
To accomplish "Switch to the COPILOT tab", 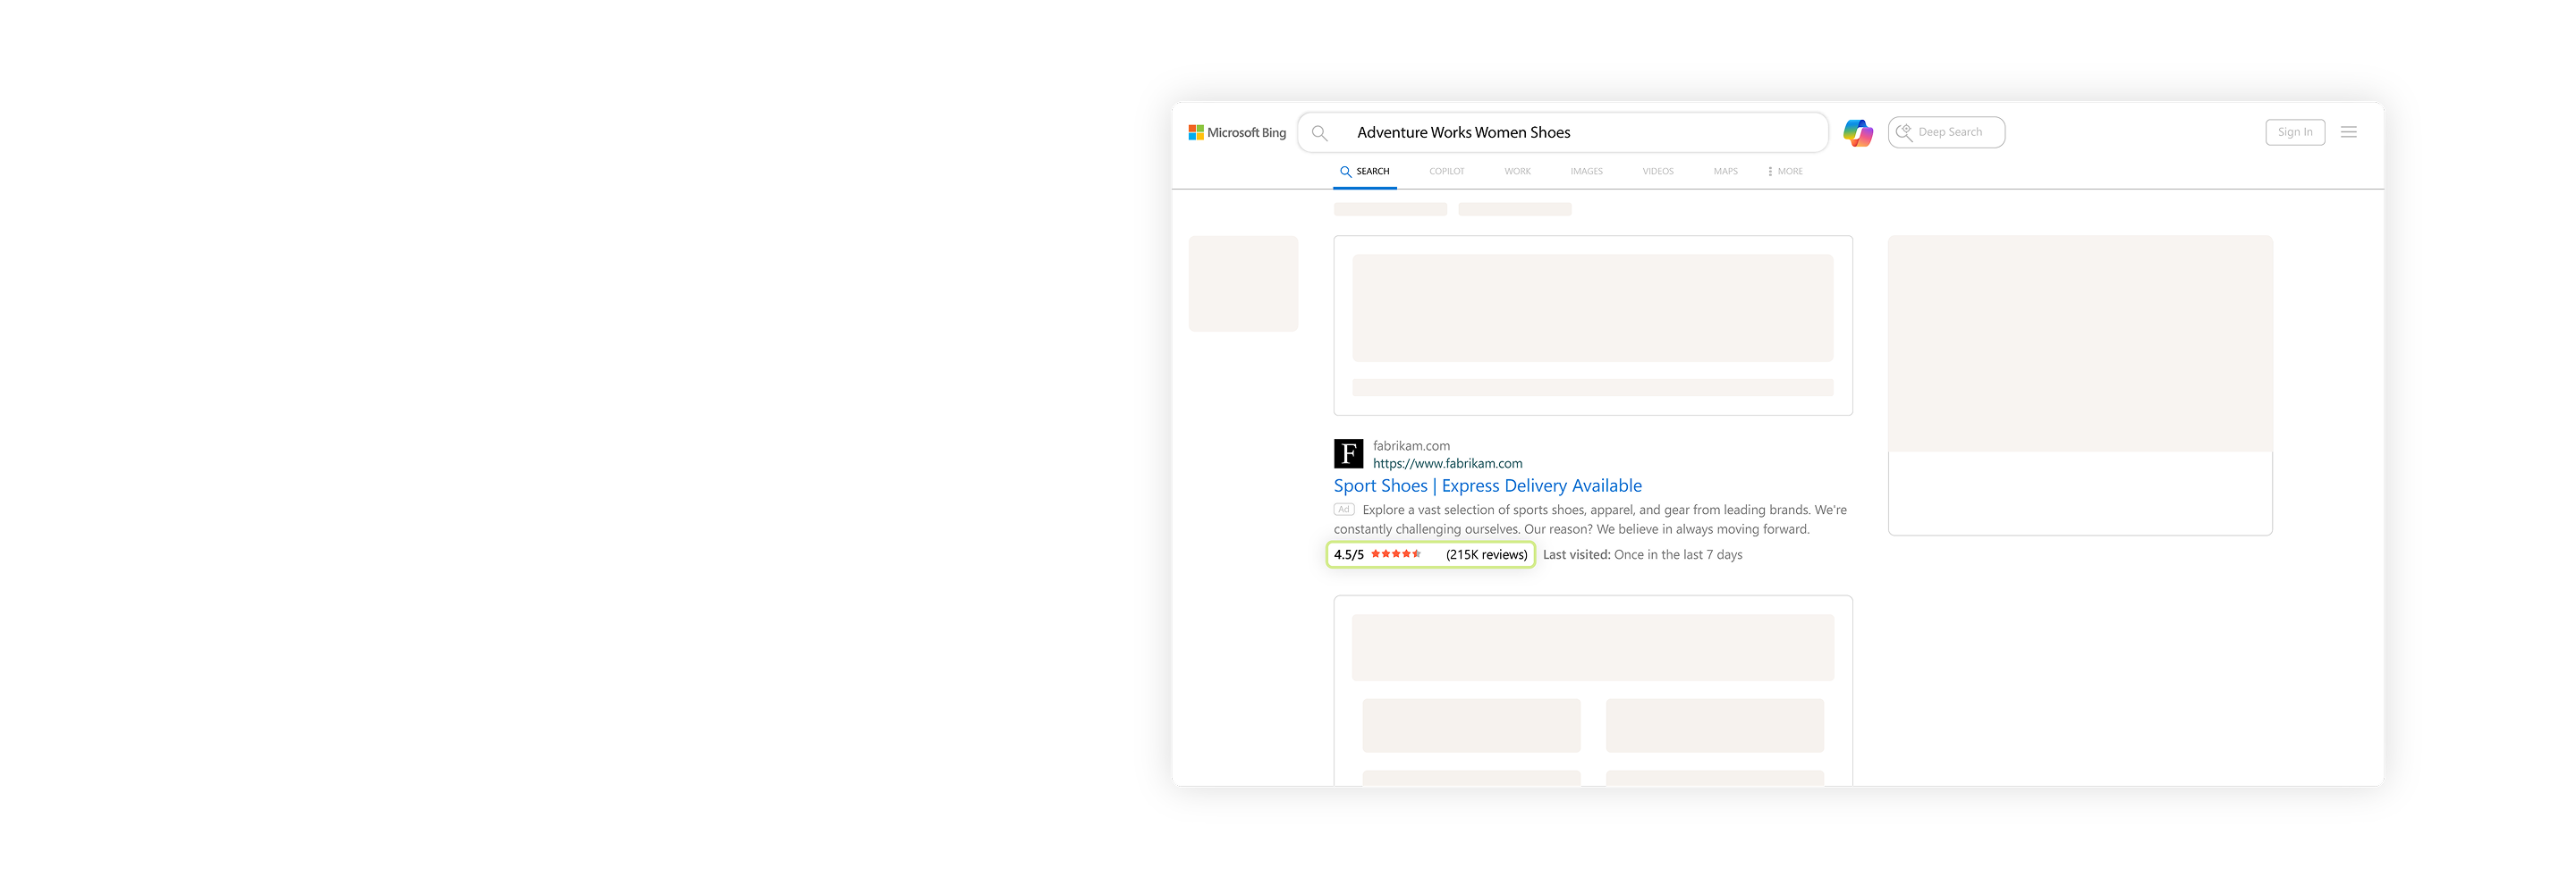I will (x=1446, y=172).
